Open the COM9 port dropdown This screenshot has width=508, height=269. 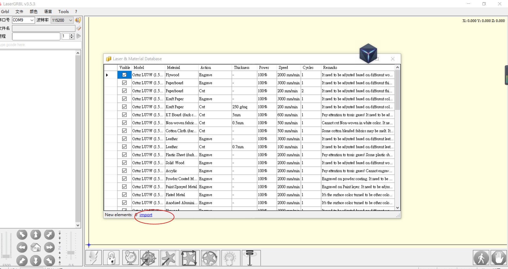(32, 20)
